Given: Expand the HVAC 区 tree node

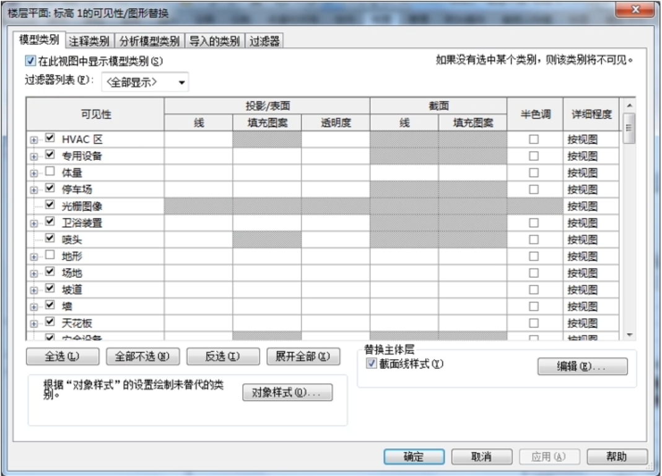Looking at the screenshot, I should (x=33, y=140).
